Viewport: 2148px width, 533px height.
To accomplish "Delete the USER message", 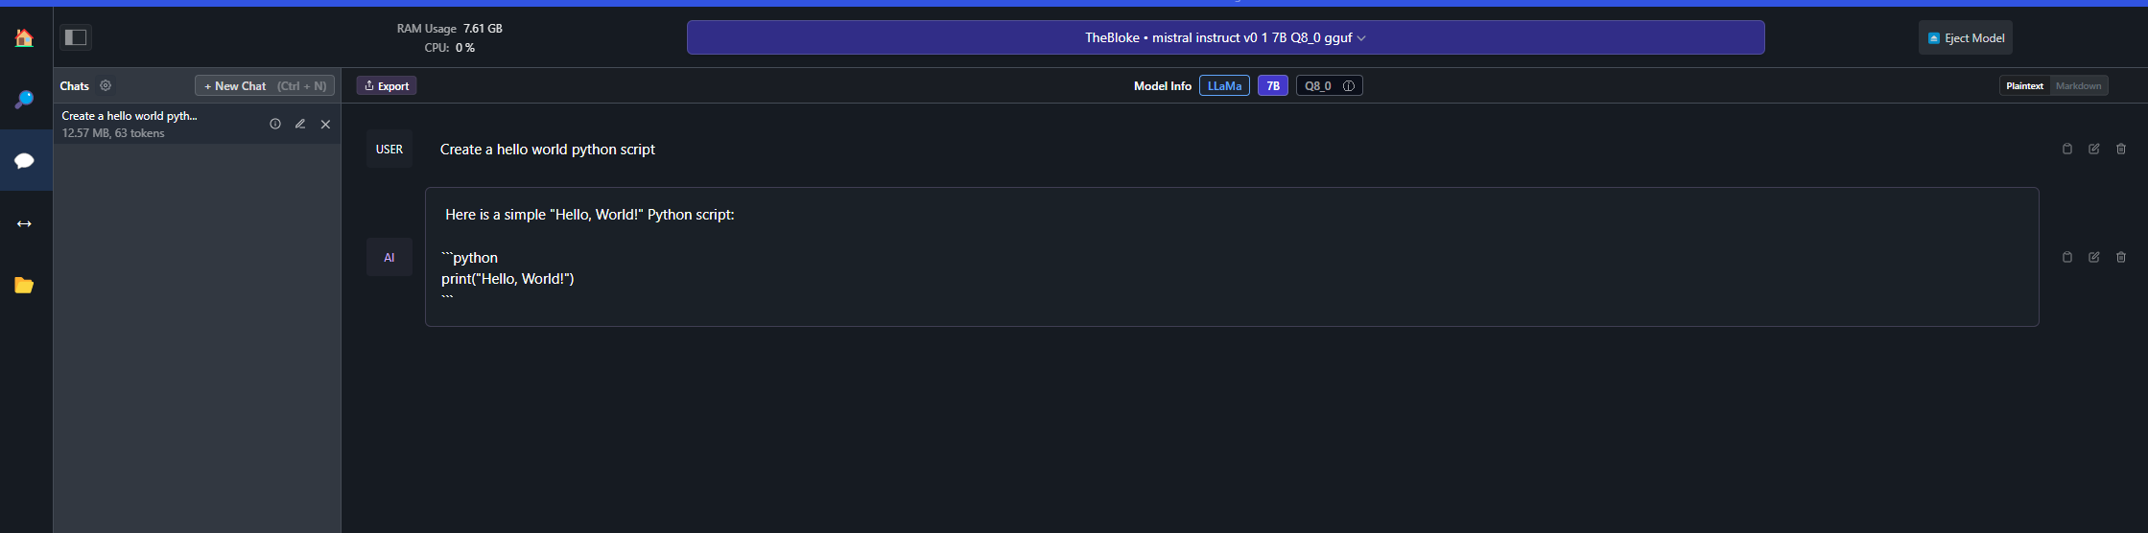I will tap(2121, 149).
